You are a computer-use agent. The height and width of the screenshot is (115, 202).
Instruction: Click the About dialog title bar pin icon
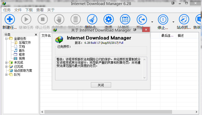click(135, 30)
